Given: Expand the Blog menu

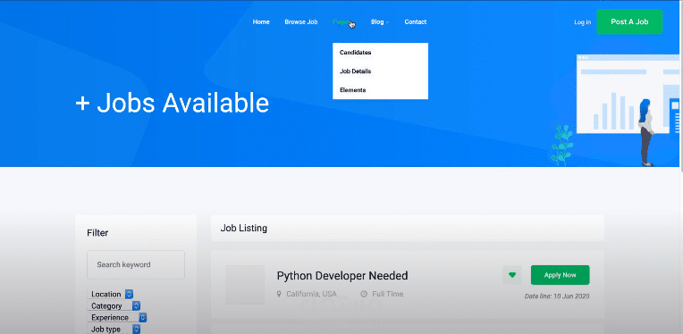Looking at the screenshot, I should pyautogui.click(x=380, y=21).
